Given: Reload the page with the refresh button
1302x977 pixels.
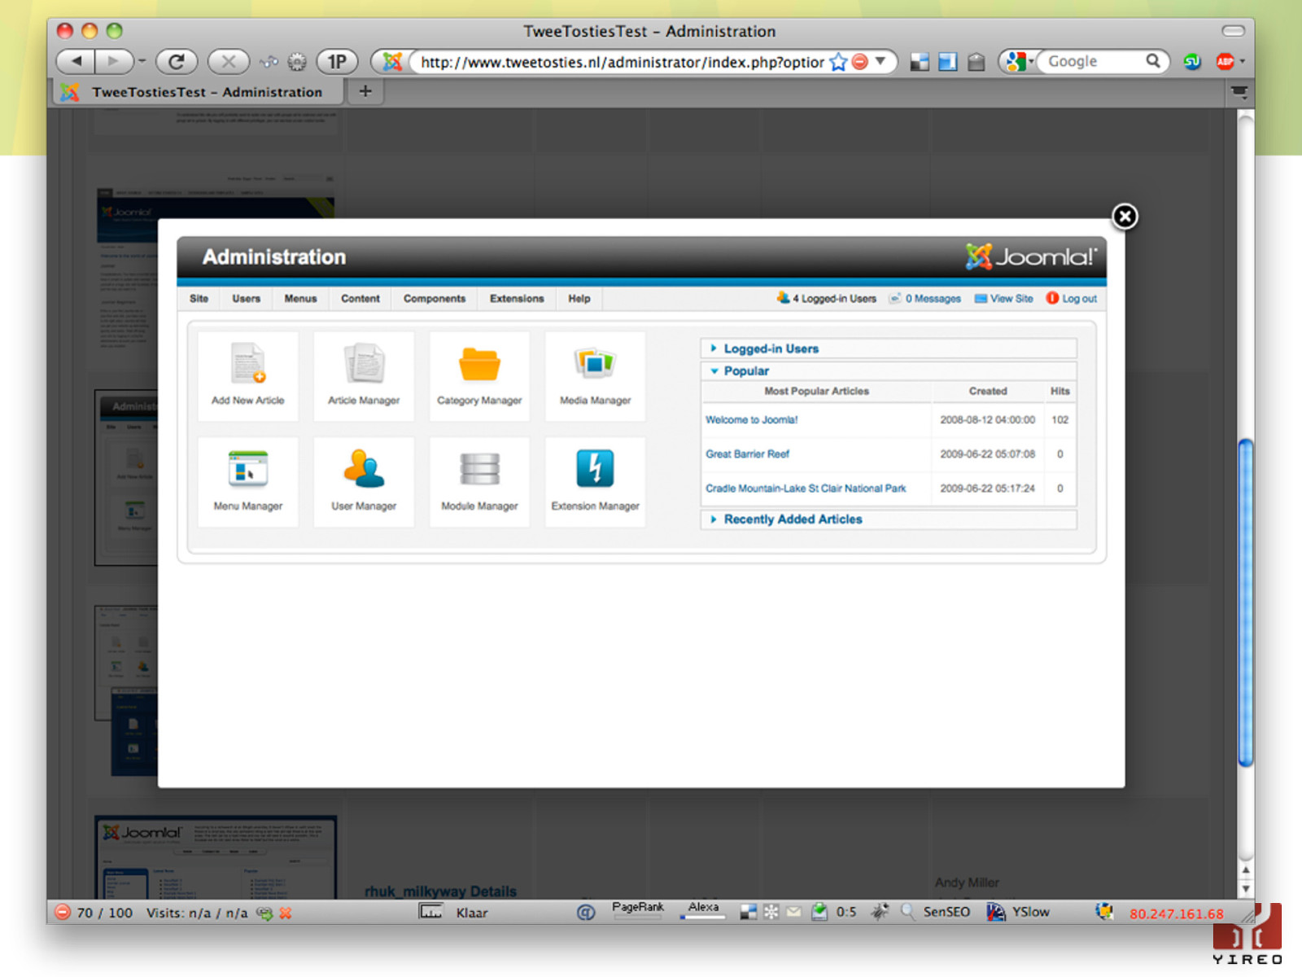Looking at the screenshot, I should pos(177,61).
